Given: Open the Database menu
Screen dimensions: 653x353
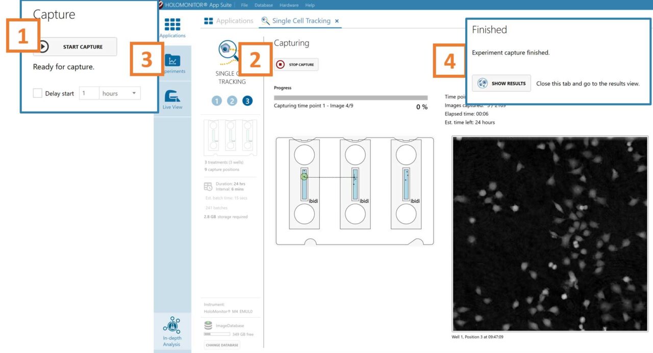Looking at the screenshot, I should [264, 5].
